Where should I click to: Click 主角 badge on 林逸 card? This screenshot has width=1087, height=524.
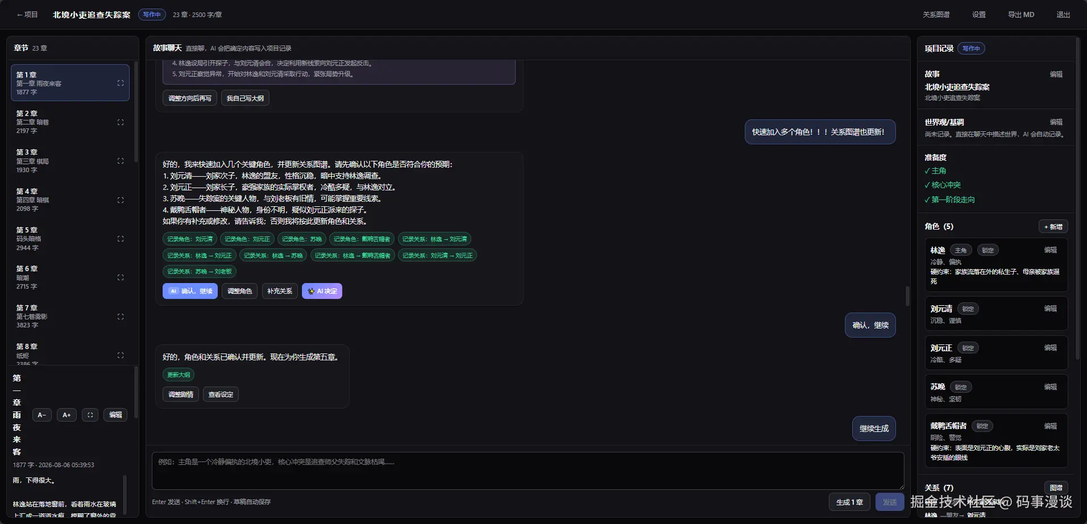[961, 251]
